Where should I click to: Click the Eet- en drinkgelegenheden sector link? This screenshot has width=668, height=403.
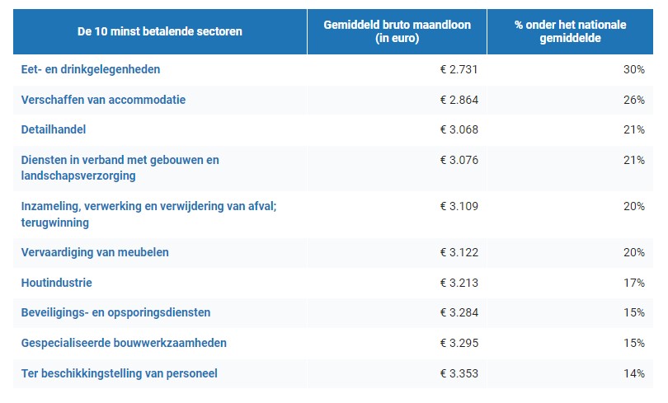tap(91, 69)
